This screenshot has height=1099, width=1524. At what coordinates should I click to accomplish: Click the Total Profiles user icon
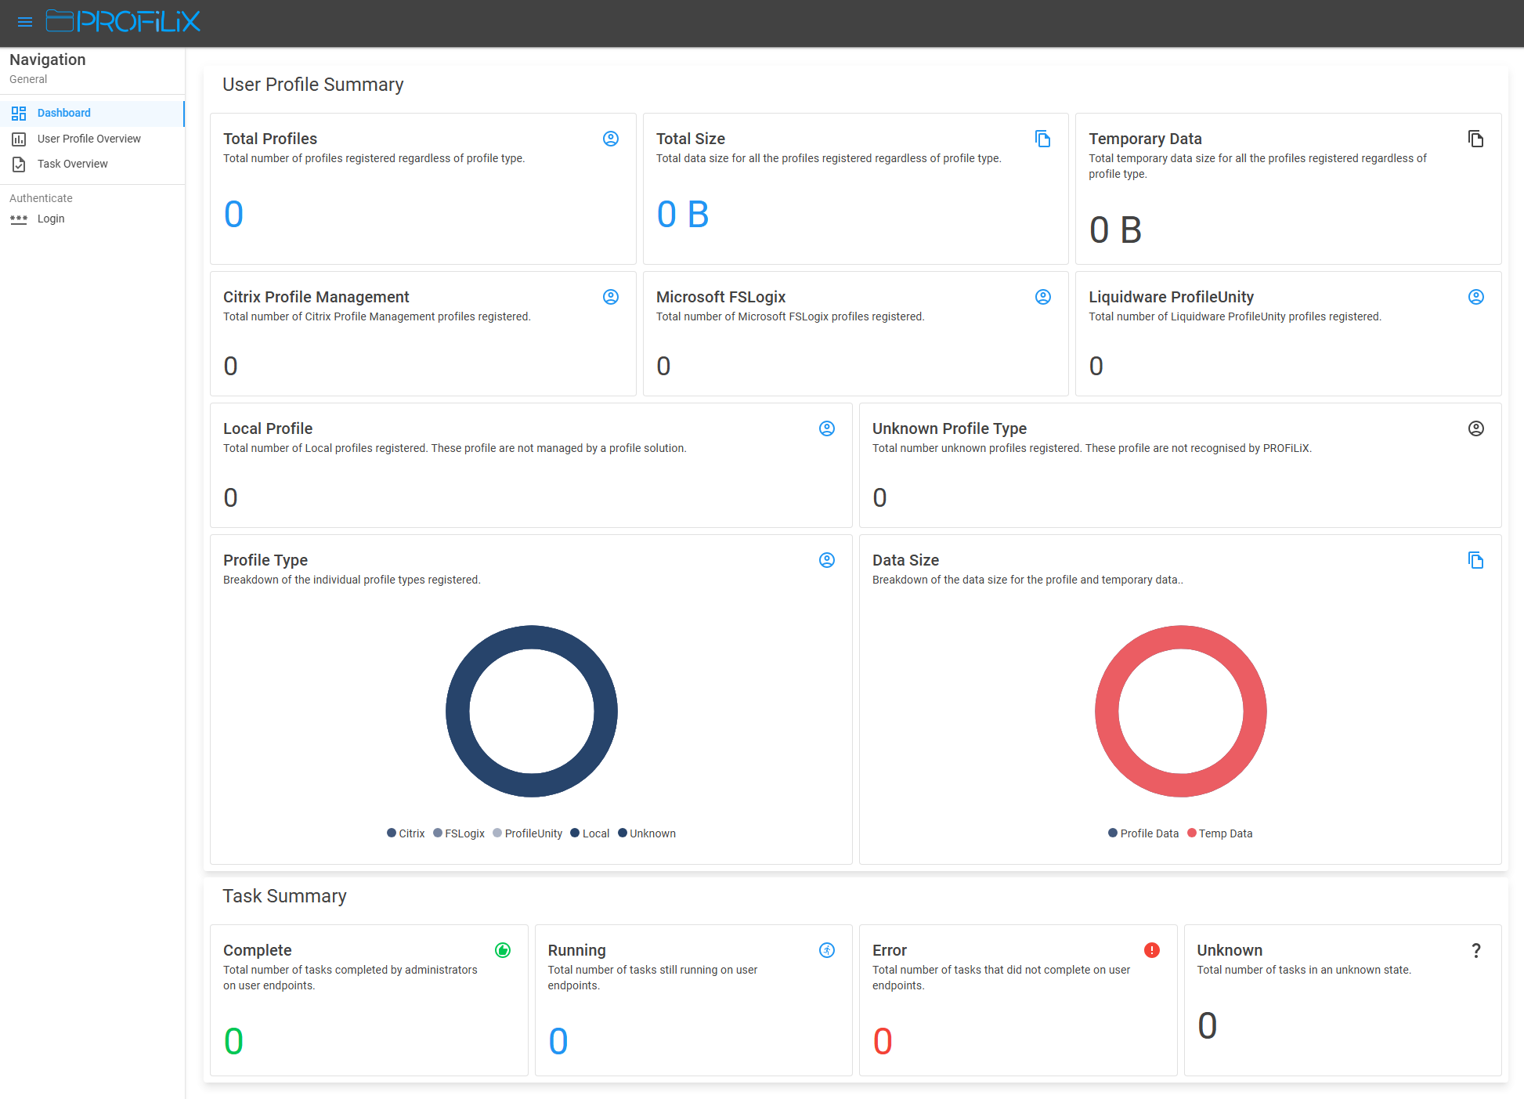611,139
